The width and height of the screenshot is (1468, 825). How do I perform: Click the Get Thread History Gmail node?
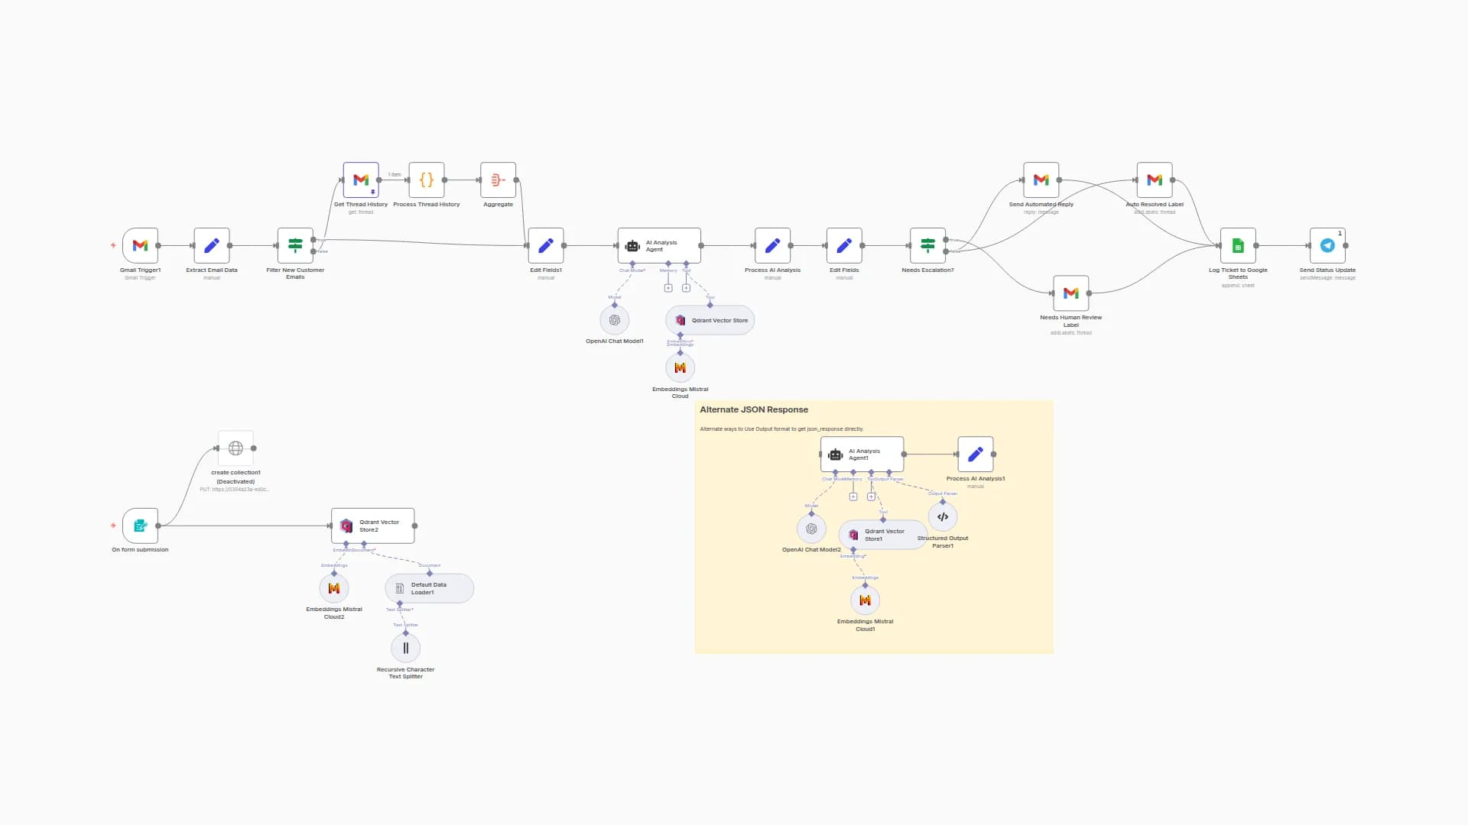(360, 180)
